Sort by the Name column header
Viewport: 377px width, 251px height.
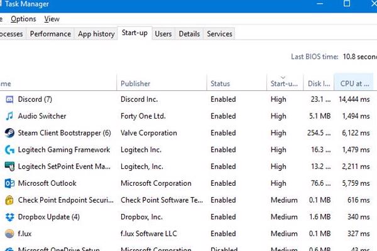tap(58, 83)
